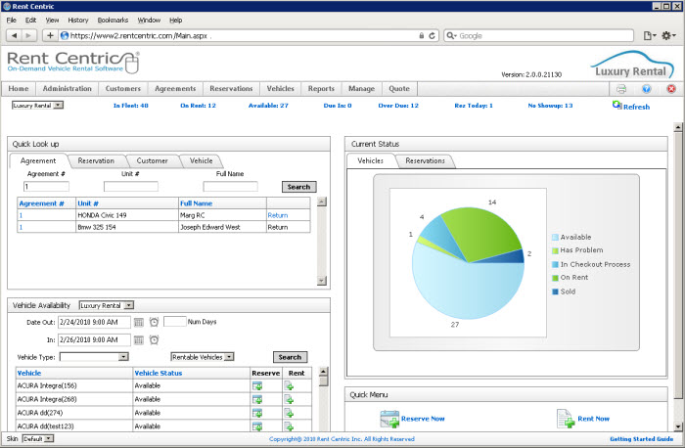685x448 pixels.
Task: Click the browser reload icon in address bar
Action: pos(433,36)
